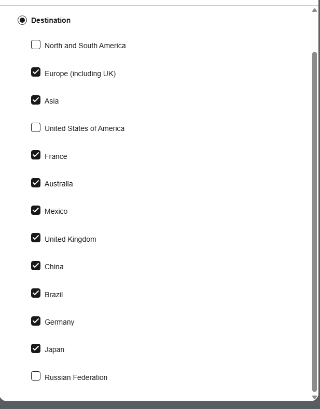Click the scrollbar down arrow
320x409 pixels.
pyautogui.click(x=314, y=397)
